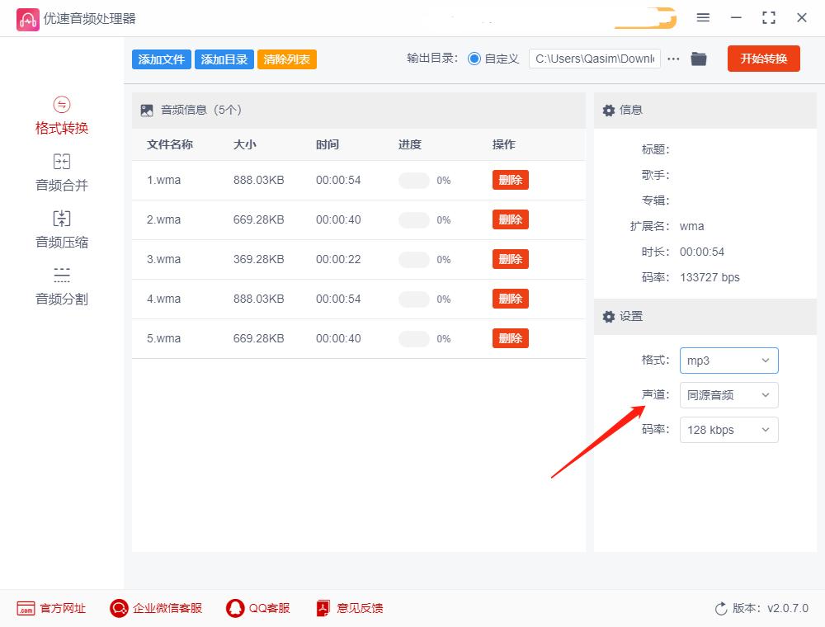Screen dimensions: 825x627
Task: Click the output directory path input field
Action: 594,59
